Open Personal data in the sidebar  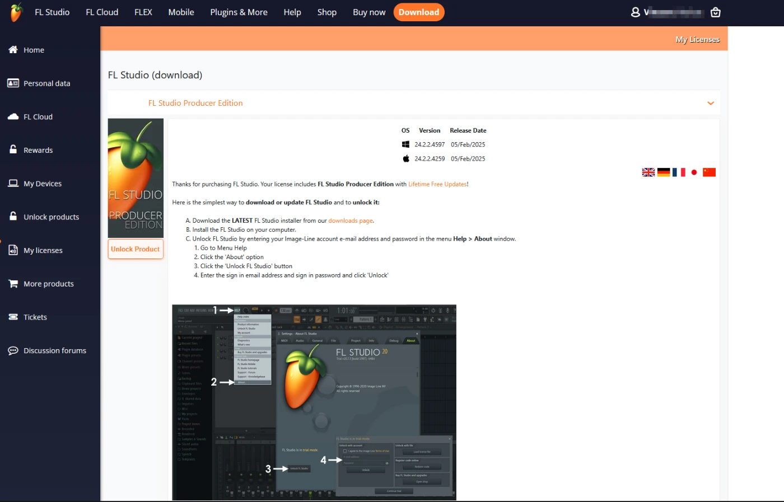pyautogui.click(x=46, y=83)
